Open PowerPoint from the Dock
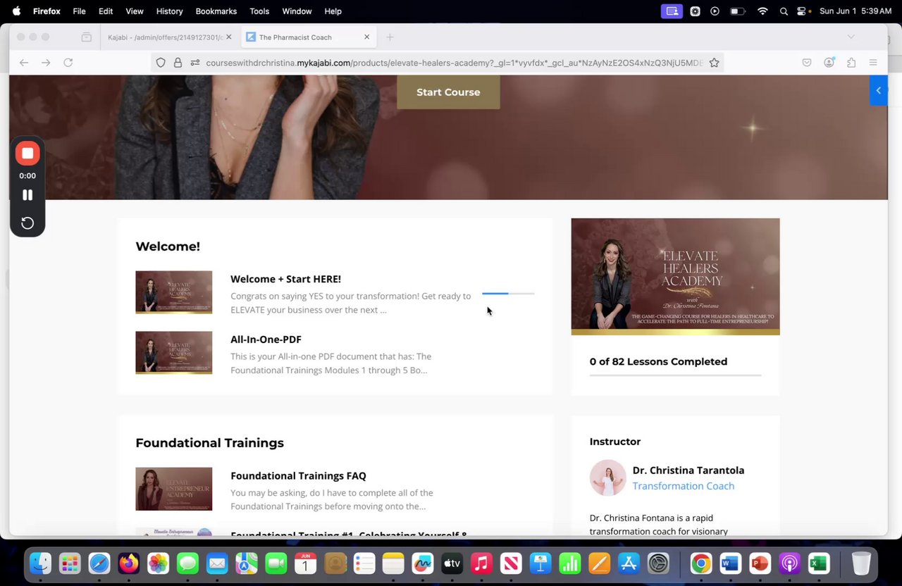Viewport: 902px width, 586px height. (x=759, y=563)
